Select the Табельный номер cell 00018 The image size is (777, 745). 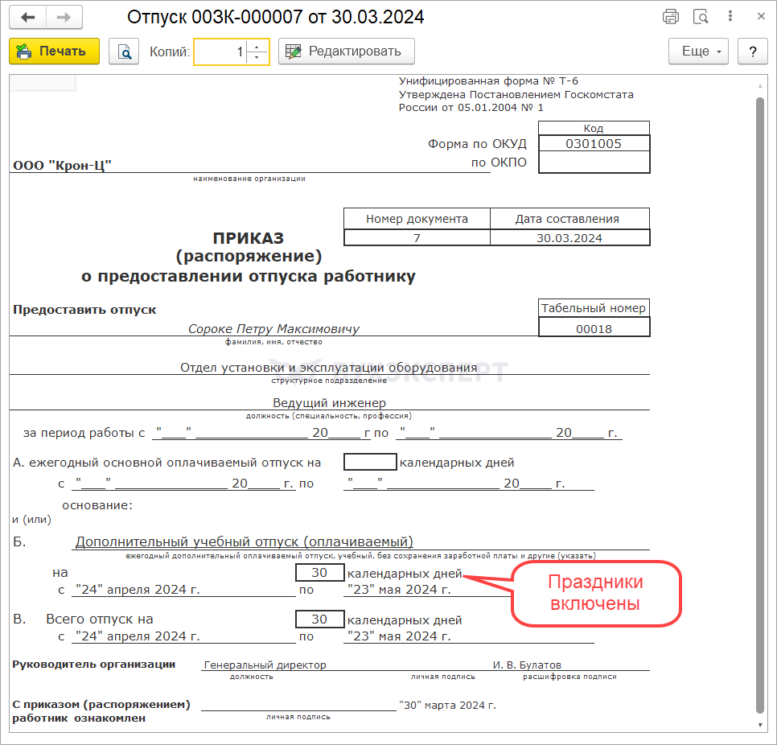(594, 328)
